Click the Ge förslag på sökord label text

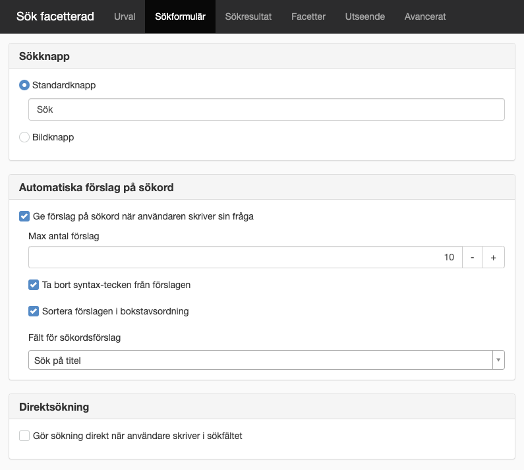tap(143, 217)
